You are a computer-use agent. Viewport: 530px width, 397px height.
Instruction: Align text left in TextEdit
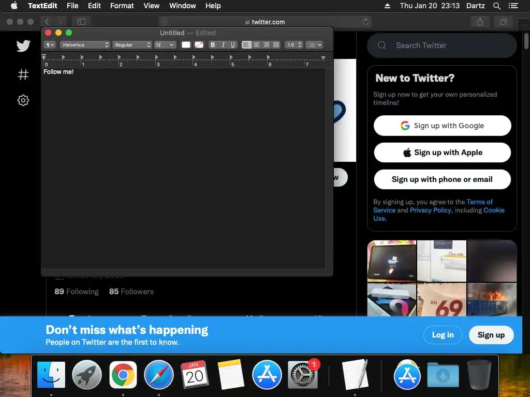tap(246, 45)
